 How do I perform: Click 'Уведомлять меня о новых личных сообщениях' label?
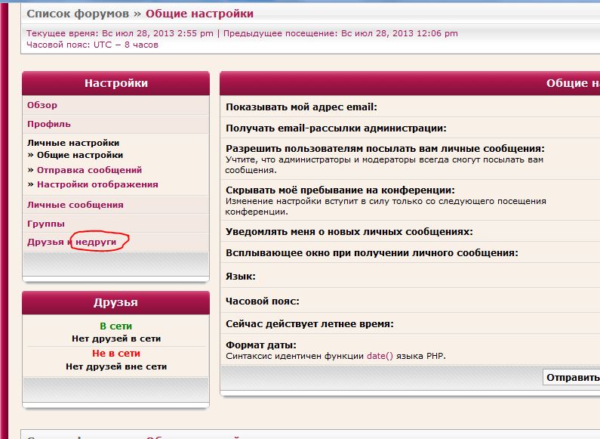tap(349, 232)
